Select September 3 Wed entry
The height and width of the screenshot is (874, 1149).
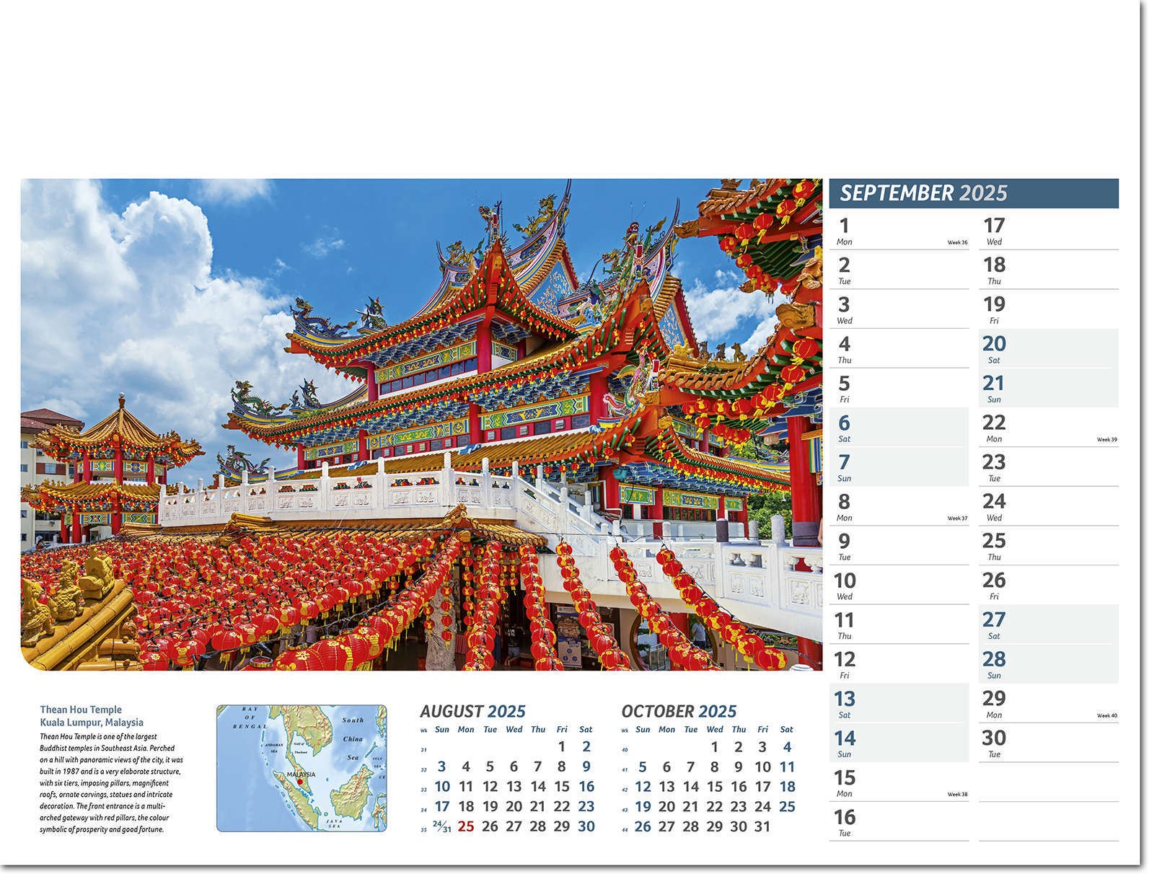(x=899, y=310)
